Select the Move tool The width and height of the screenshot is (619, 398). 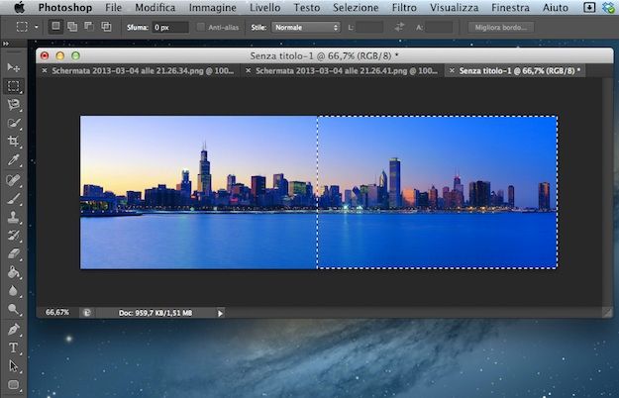[14, 67]
